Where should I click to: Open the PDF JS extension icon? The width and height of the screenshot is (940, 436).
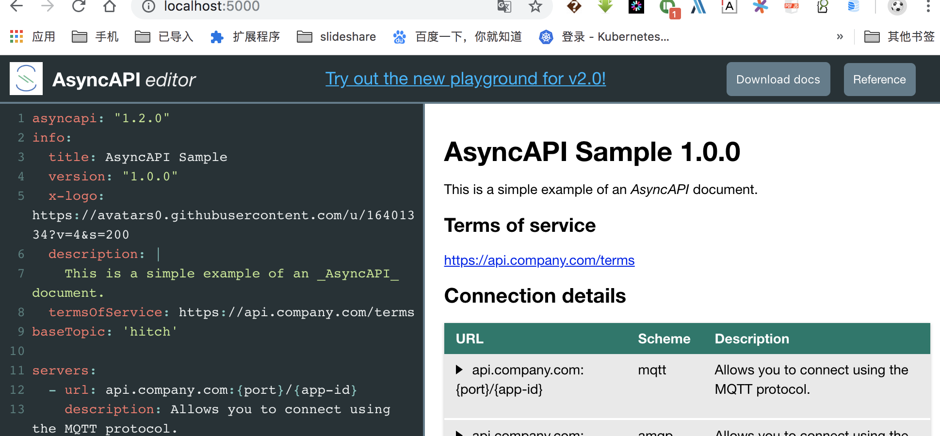792,6
